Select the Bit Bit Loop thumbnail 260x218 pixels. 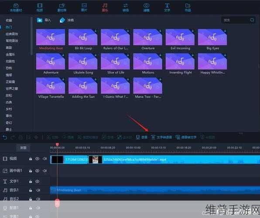pyautogui.click(x=83, y=37)
